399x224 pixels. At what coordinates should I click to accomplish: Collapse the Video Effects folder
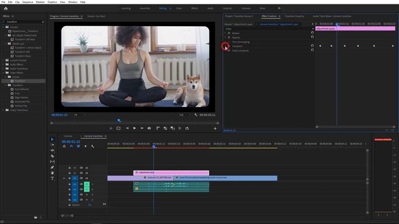(x=3, y=73)
